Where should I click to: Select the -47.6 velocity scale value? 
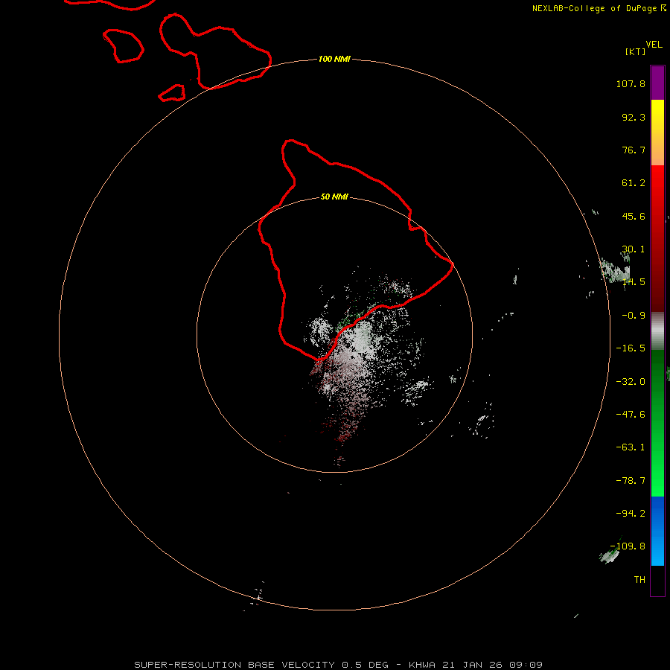(x=631, y=415)
